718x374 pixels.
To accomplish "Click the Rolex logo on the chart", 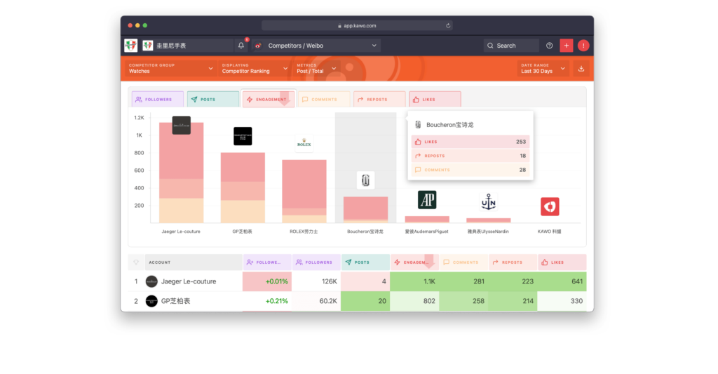I will [304, 143].
